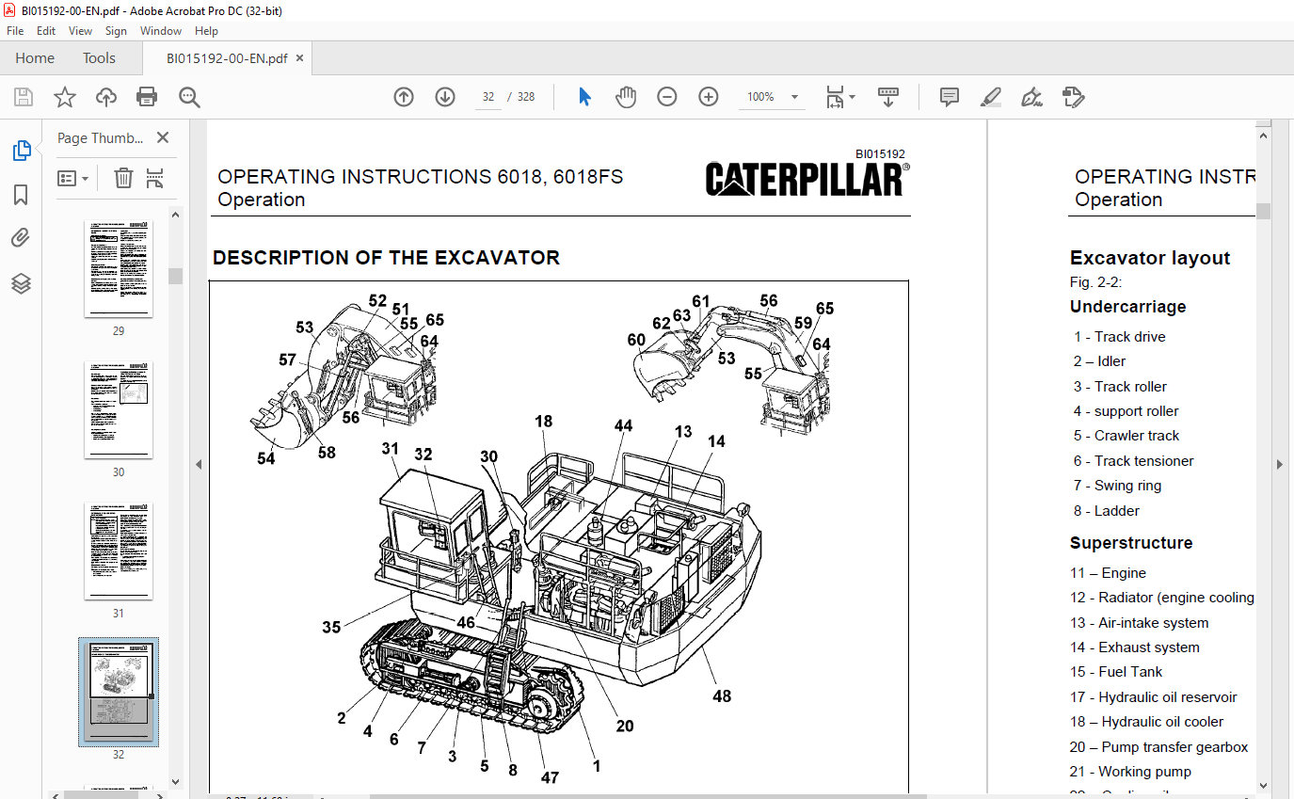Open Layers pane in sidebar

coord(21,283)
